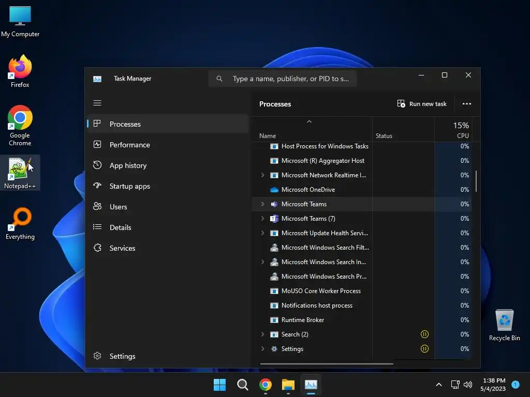This screenshot has width=530, height=397.
Task: Open the volume control in system tray
Action: [468, 385]
